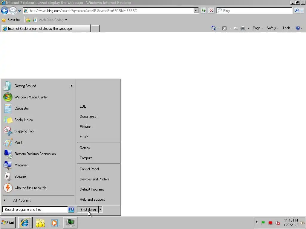Image resolution: width=306 pixels, height=229 pixels.
Task: Expand the address bar history dropdown
Action: point(196,11)
